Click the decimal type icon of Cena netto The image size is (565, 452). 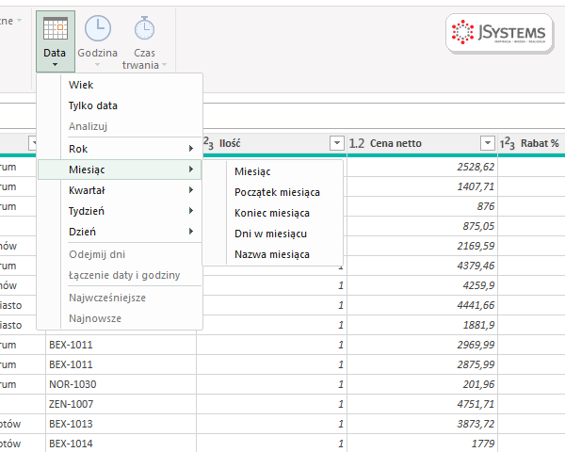pyautogui.click(x=356, y=143)
